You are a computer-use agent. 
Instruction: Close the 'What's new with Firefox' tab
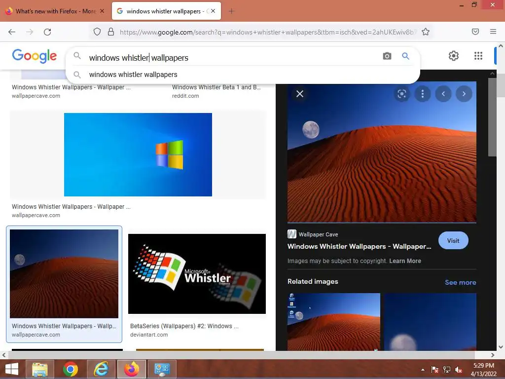coord(102,11)
